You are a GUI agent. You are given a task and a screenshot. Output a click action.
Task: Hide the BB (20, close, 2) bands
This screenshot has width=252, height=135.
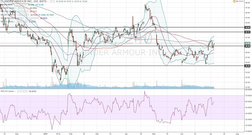tap(20, 15)
